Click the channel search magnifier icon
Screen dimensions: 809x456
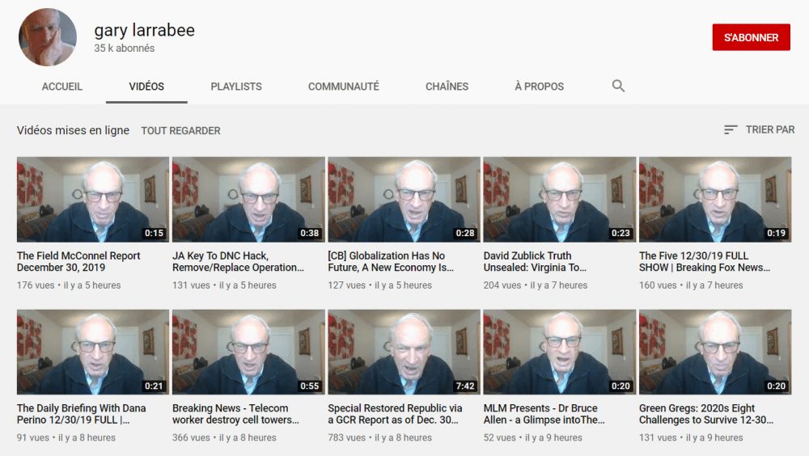point(618,86)
